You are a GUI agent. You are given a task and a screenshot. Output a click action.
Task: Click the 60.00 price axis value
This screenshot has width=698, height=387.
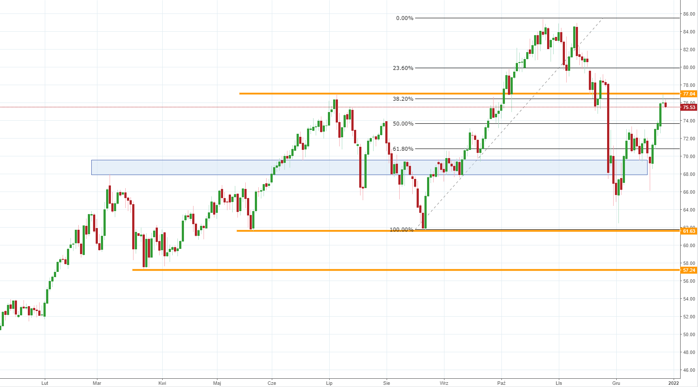[x=689, y=245]
